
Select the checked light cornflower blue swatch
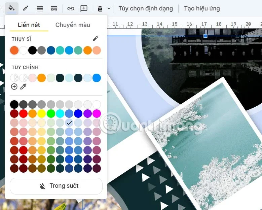coord(69,123)
